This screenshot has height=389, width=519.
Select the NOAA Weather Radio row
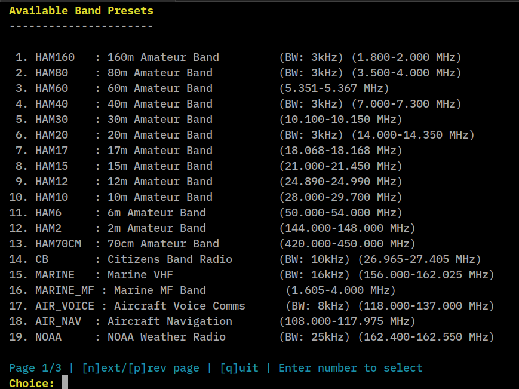[x=251, y=338]
